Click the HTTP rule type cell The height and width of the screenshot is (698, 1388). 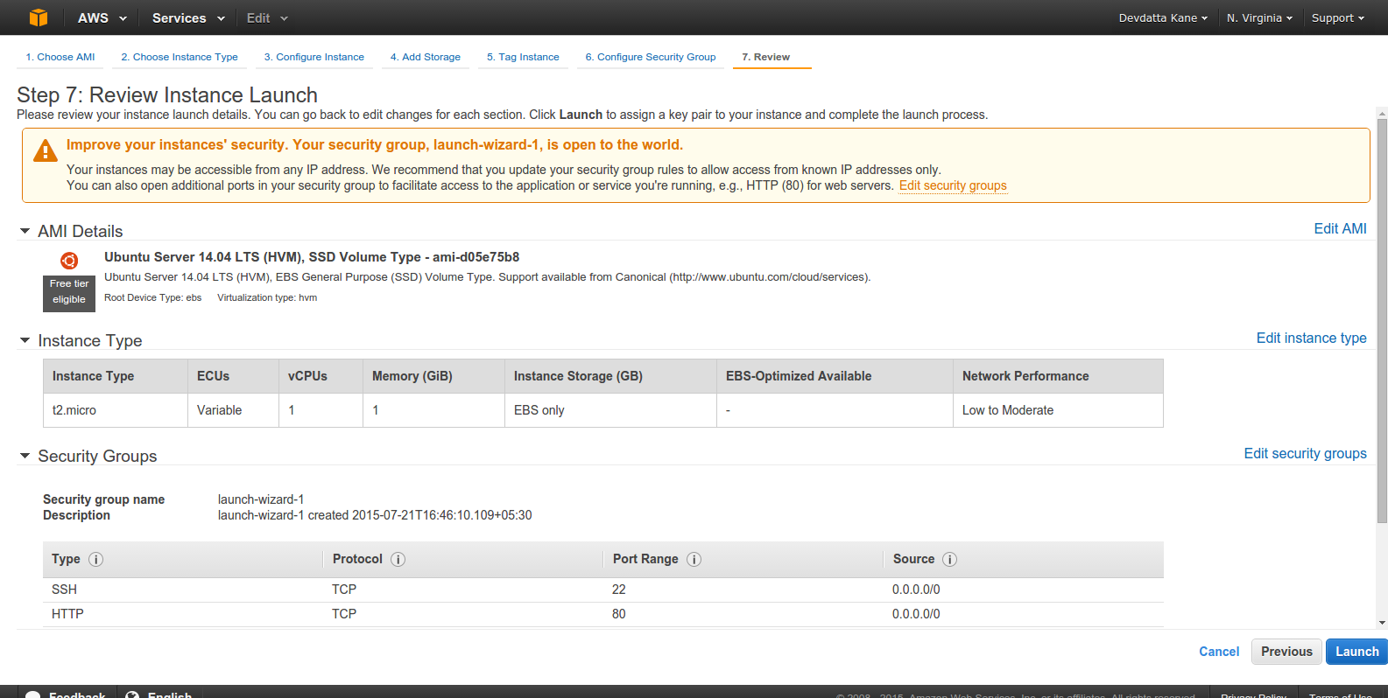coord(67,614)
